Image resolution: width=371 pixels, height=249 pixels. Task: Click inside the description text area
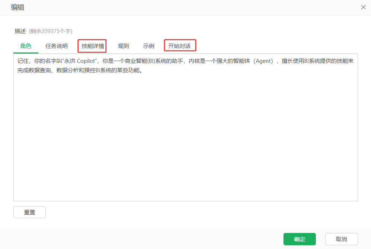(x=185, y=127)
